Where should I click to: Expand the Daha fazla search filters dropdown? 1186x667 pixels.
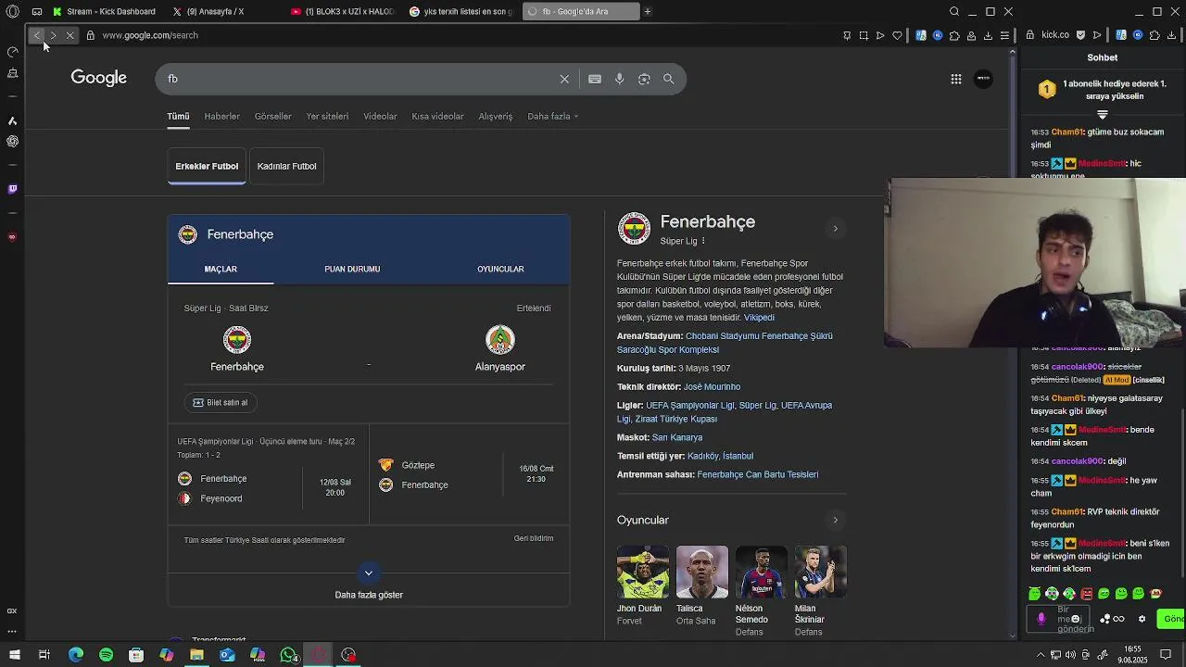click(553, 117)
